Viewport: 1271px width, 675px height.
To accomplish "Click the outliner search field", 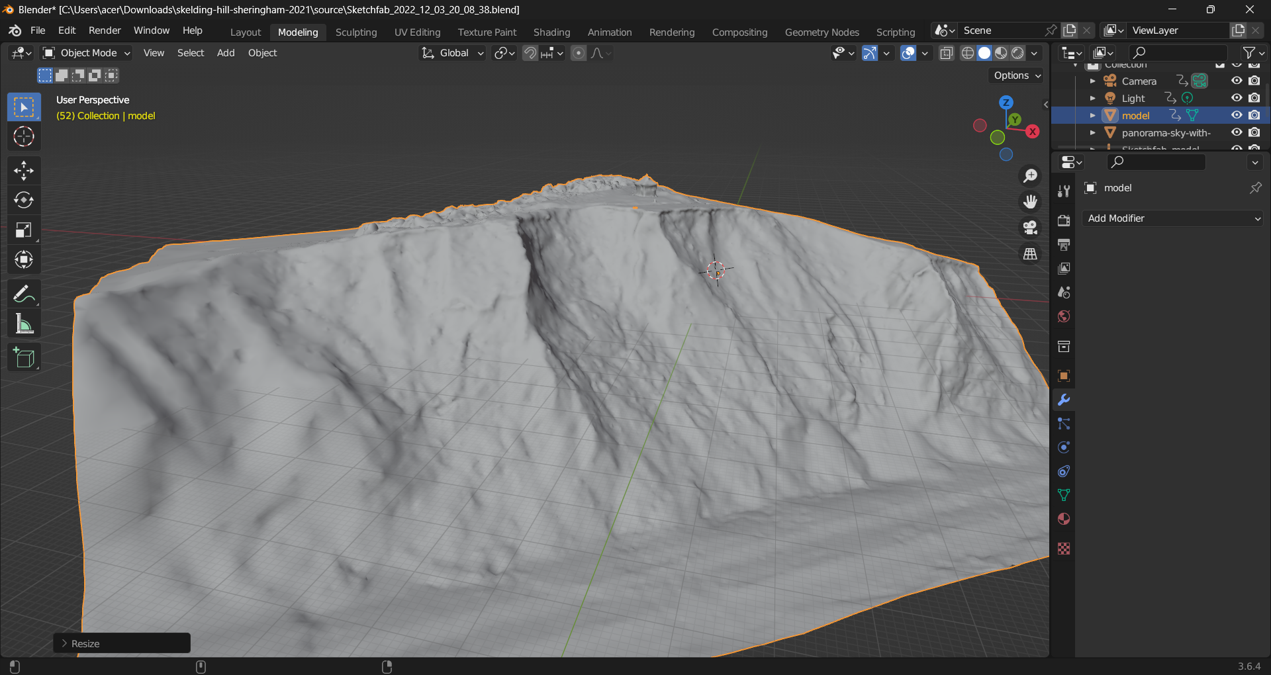I will point(1178,52).
